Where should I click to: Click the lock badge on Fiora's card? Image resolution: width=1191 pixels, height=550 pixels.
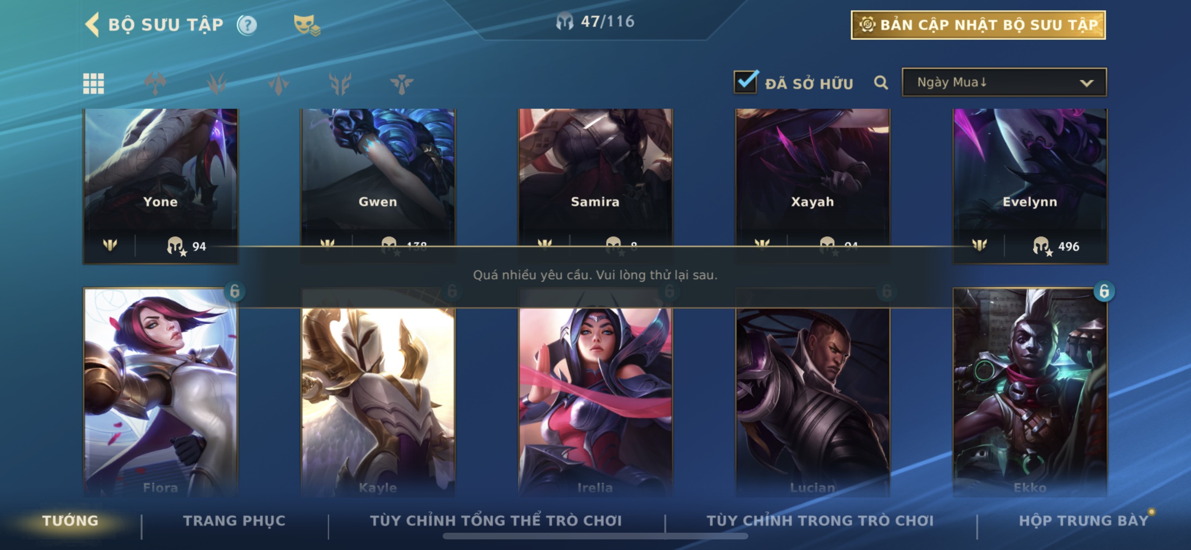(x=235, y=291)
